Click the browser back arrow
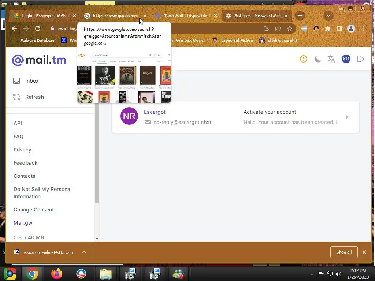Image resolution: width=375 pixels, height=281 pixels. [x=14, y=29]
